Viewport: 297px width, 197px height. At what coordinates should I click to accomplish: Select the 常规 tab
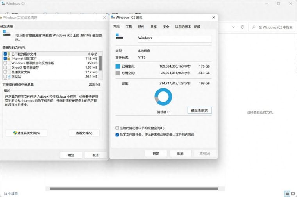point(116,26)
